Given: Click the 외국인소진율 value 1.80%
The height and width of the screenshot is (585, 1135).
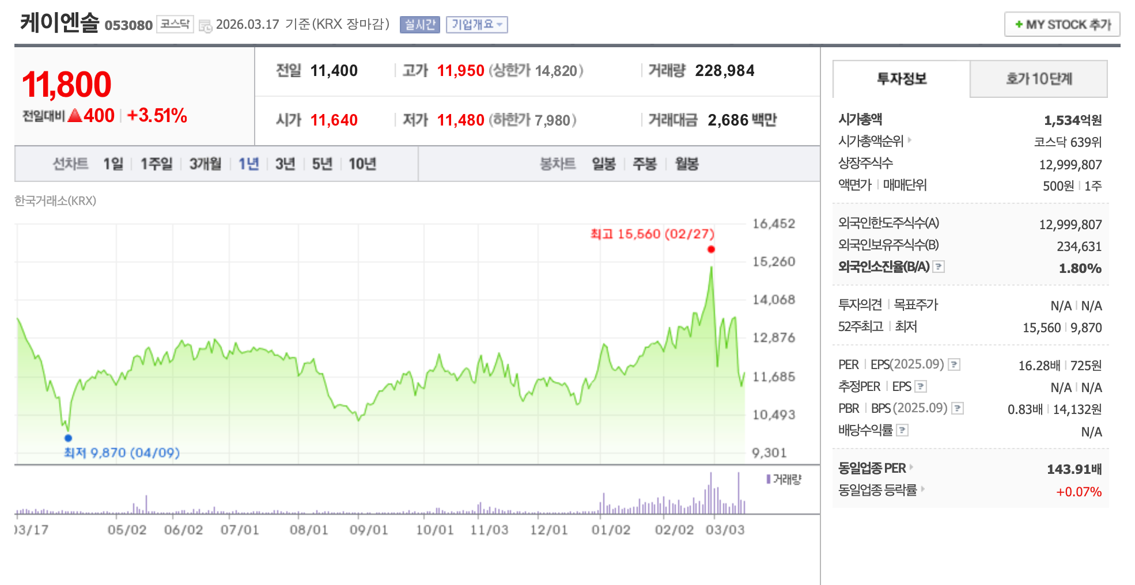Looking at the screenshot, I should coord(1080,268).
